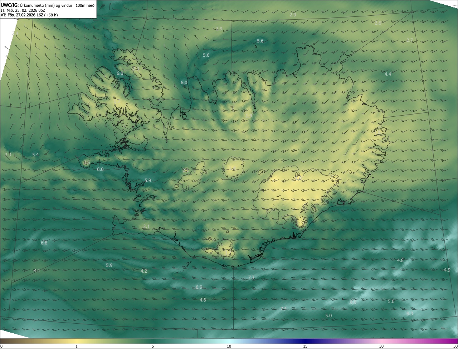Select the 4.2 value label on the map
This screenshot has height=349, width=458.
tap(143, 271)
